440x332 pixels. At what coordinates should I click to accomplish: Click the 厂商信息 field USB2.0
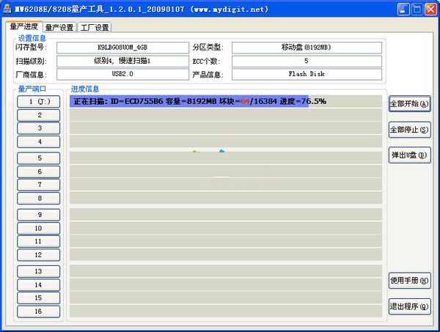(122, 74)
